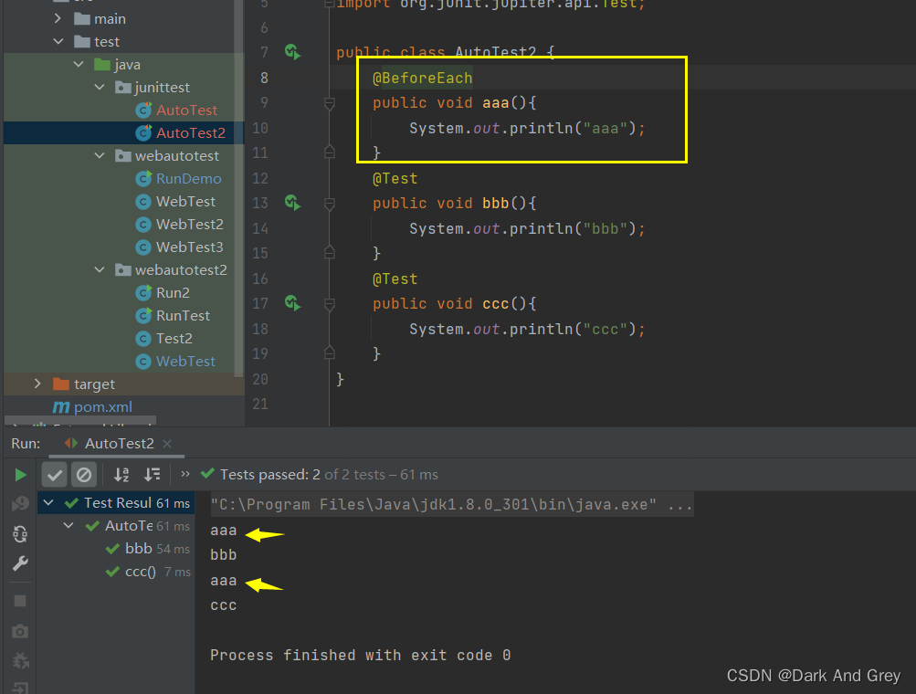Click the green Run button in the Run panel
This screenshot has width=916, height=694.
20,475
